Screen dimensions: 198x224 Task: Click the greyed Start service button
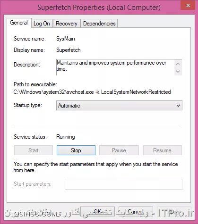tap(34, 150)
